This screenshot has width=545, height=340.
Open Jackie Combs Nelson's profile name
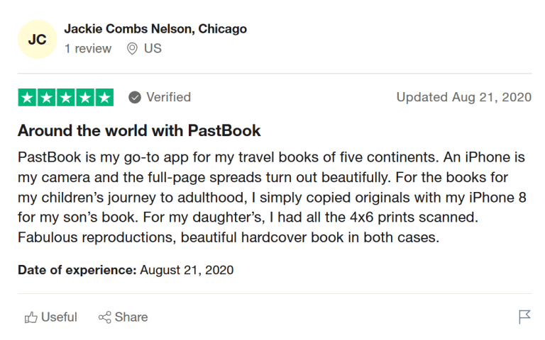click(x=155, y=29)
